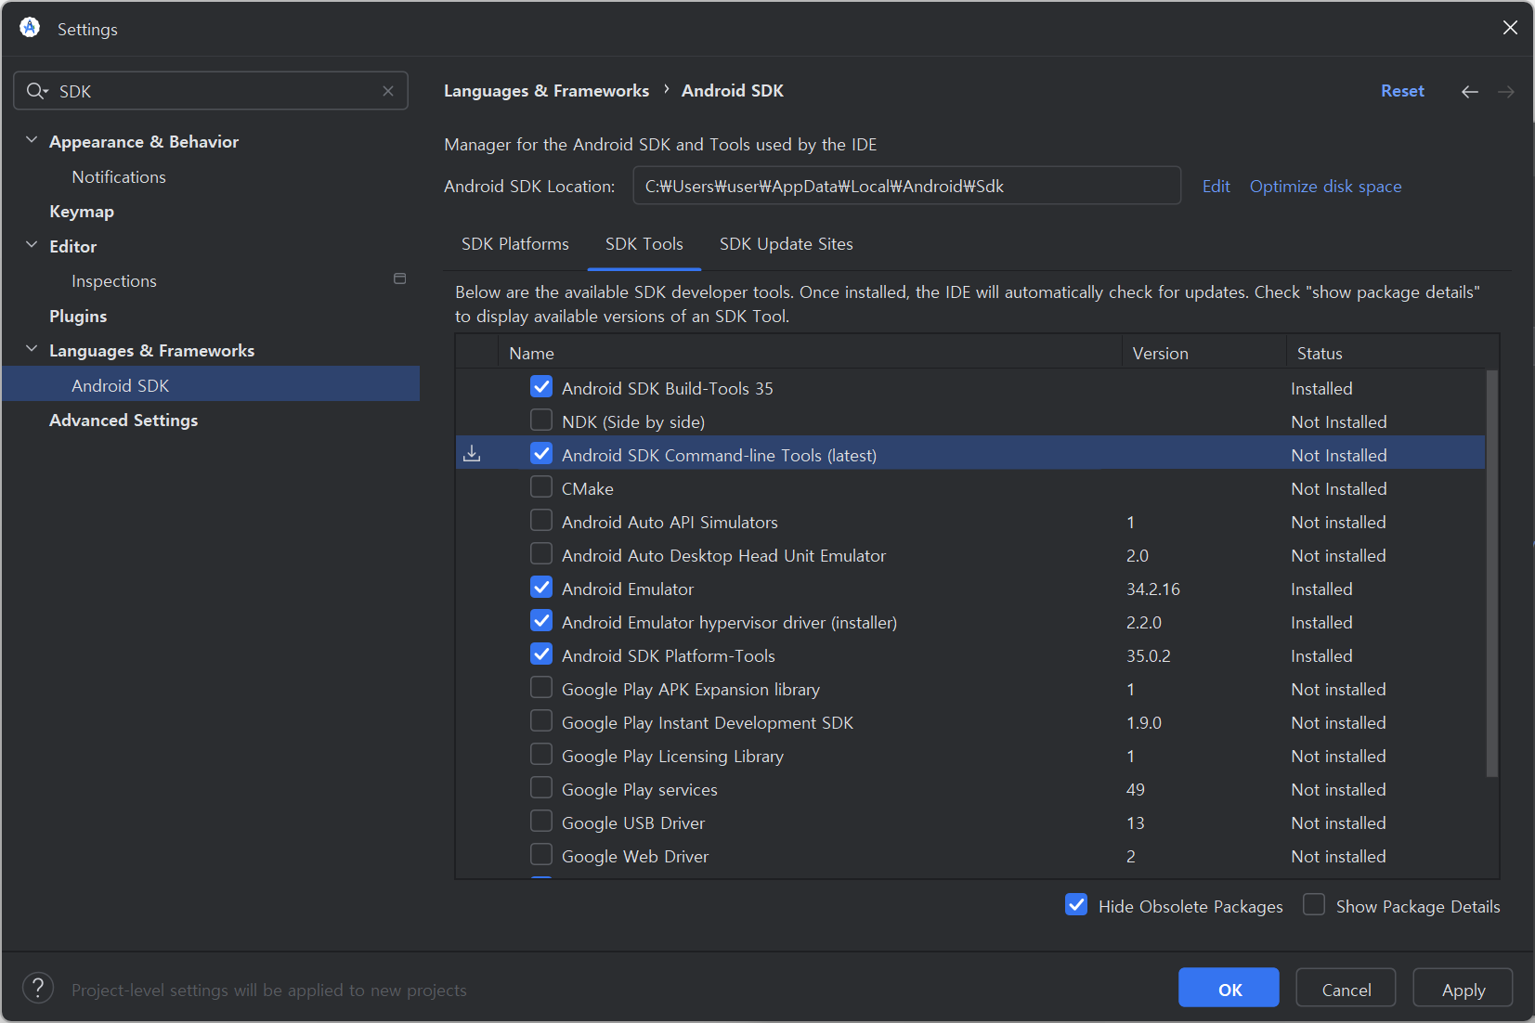Click the Inspections project-level indicator icon
Screen dimensions: 1535x1023
(400, 279)
